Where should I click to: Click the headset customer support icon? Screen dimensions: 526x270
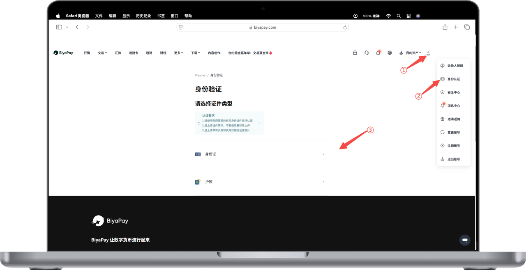(x=367, y=53)
